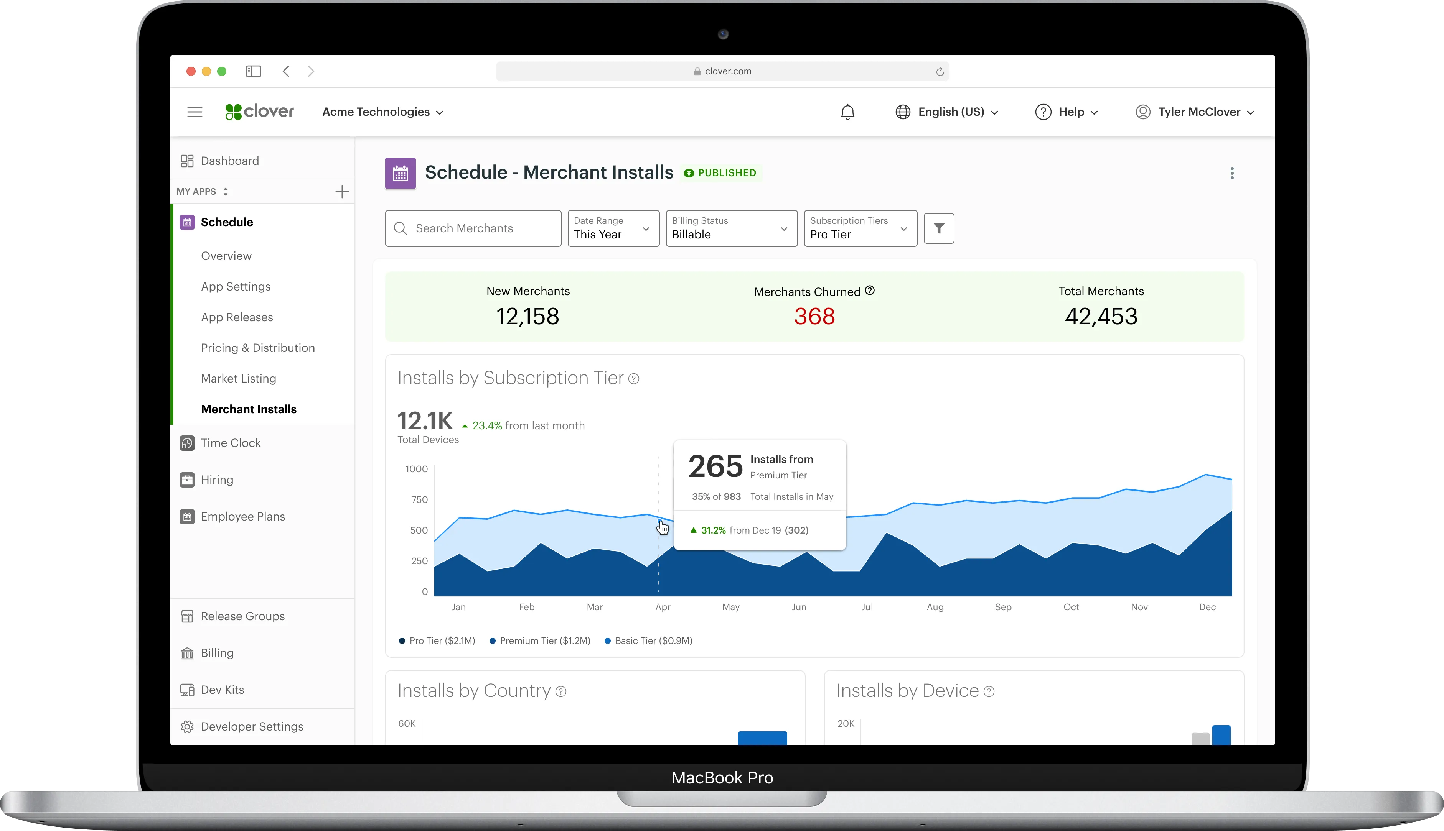The image size is (1444, 831).
Task: Add a new app with plus icon
Action: click(341, 192)
